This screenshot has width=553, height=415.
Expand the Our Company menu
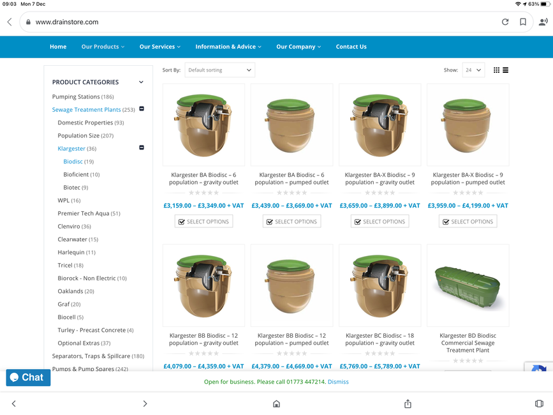299,47
